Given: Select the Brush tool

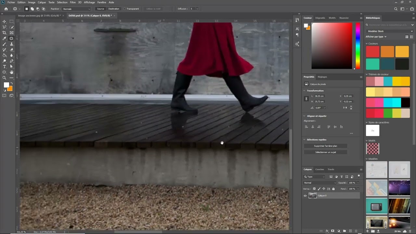Looking at the screenshot, I should point(5,44).
